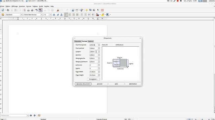Decrease paragraph indent
The width and height of the screenshot is (215, 120).
[89, 15]
